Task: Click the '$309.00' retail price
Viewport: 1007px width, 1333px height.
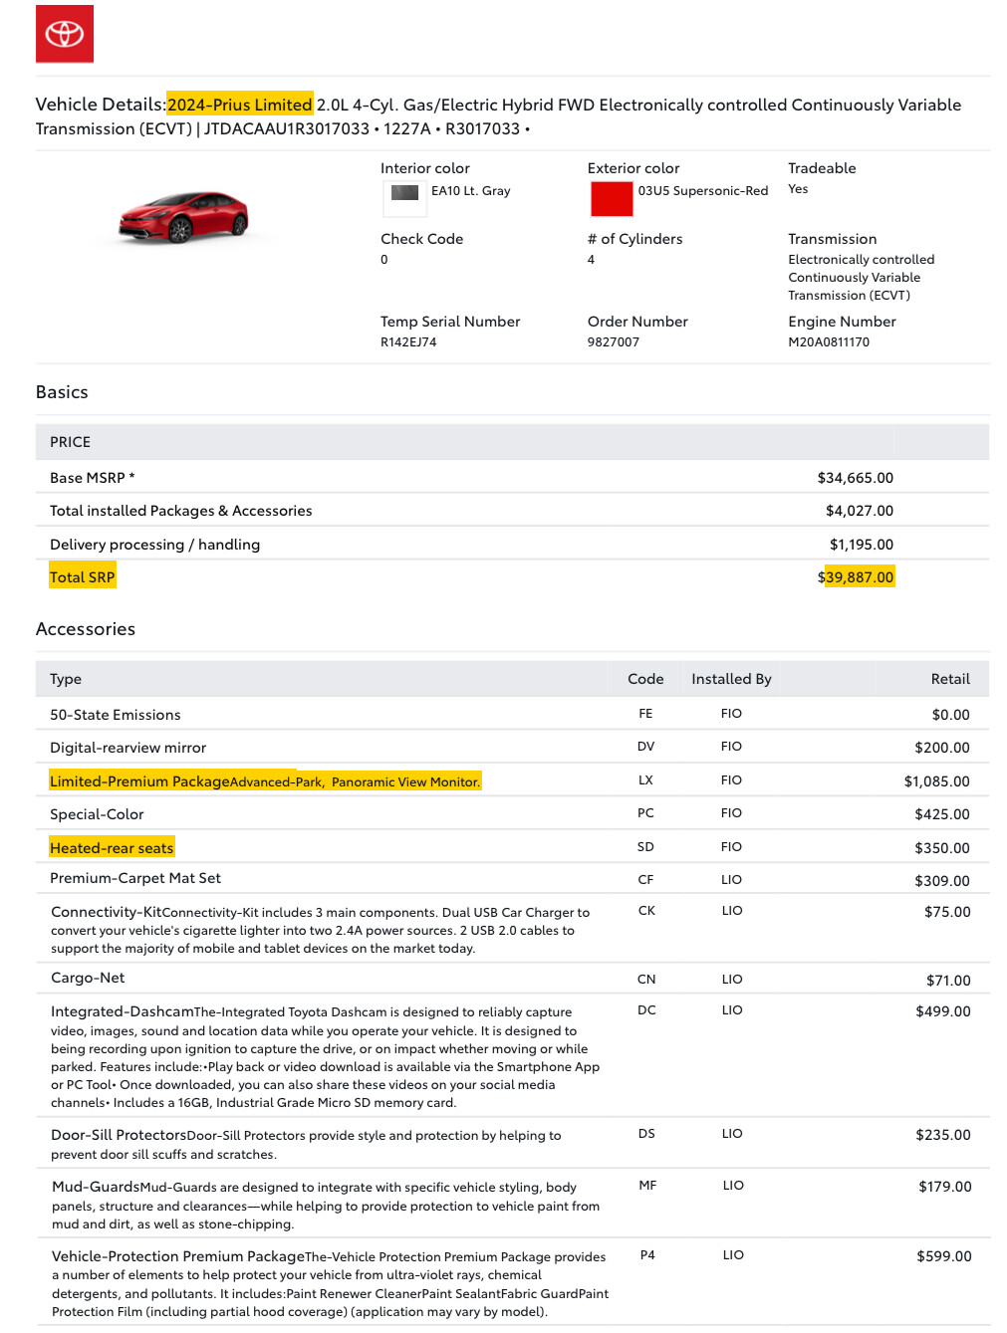Action: coord(942,881)
